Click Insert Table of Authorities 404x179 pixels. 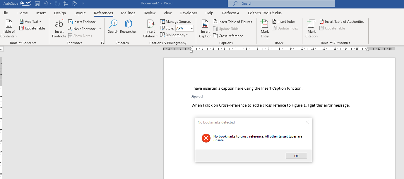coord(342,22)
